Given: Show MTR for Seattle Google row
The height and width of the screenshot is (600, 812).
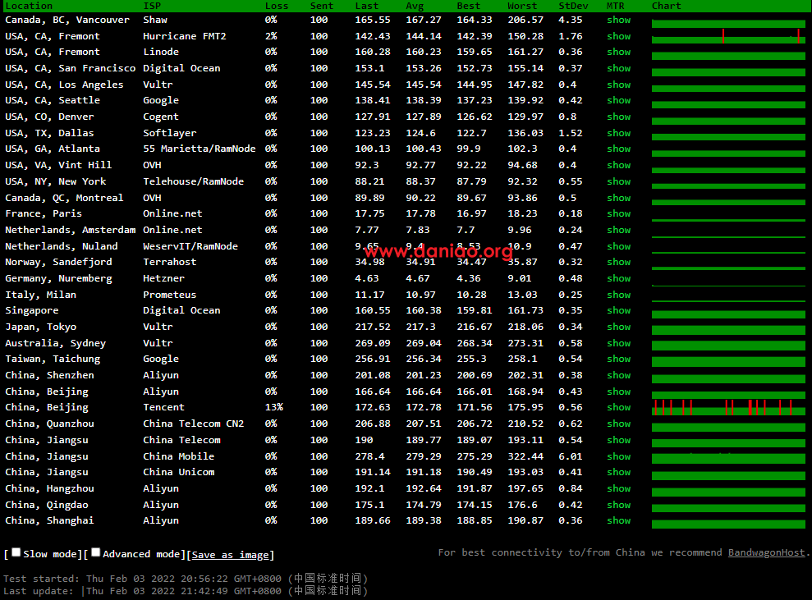Looking at the screenshot, I should (619, 100).
